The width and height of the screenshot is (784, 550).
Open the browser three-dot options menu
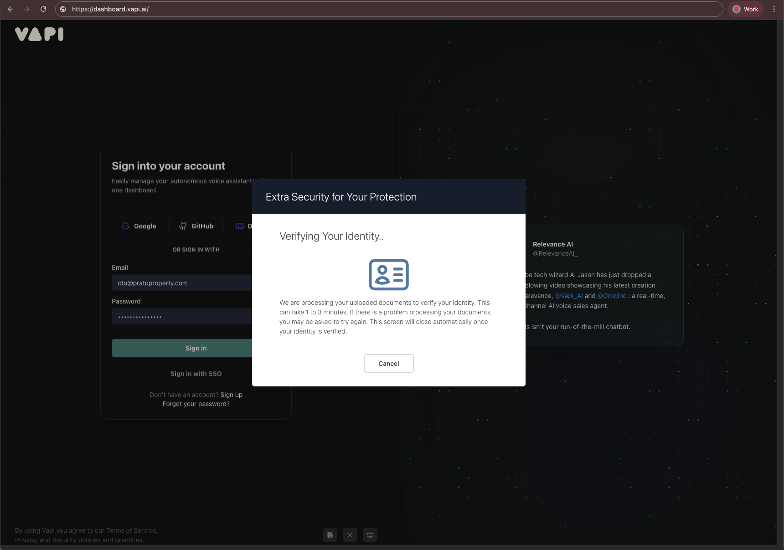coord(774,9)
